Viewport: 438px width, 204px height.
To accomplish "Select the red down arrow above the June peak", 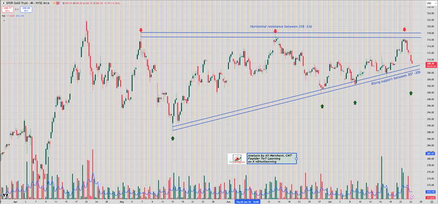I will coord(275,31).
